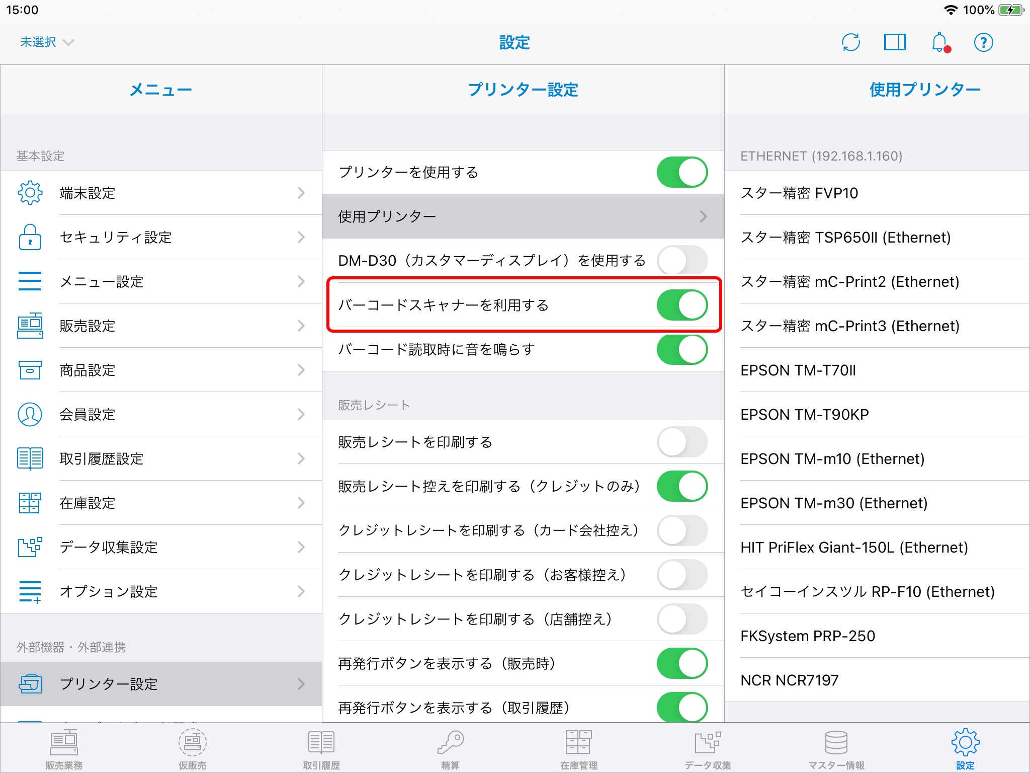Open the split panel view icon
This screenshot has height=773, width=1030.
pos(895,42)
